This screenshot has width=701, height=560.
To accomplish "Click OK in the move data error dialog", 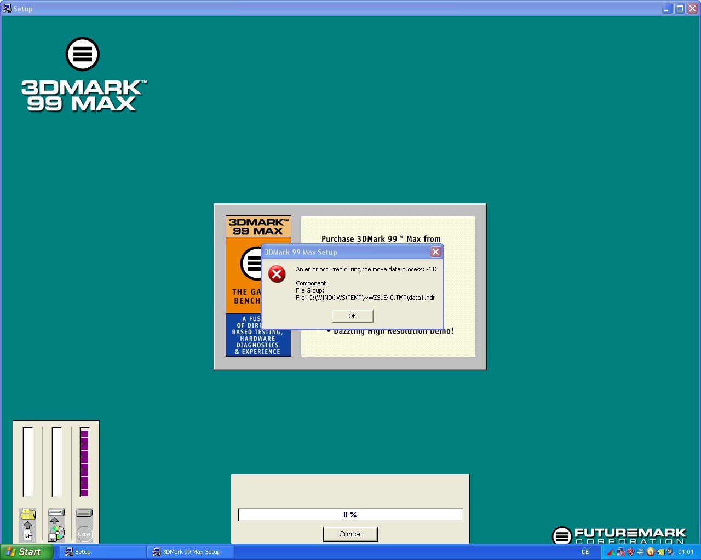I will [x=352, y=316].
